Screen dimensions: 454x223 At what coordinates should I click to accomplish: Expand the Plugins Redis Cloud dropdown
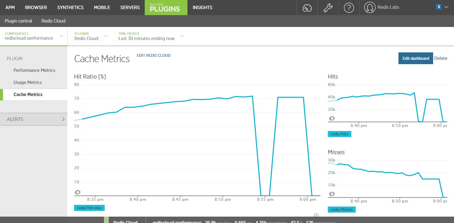91,36
